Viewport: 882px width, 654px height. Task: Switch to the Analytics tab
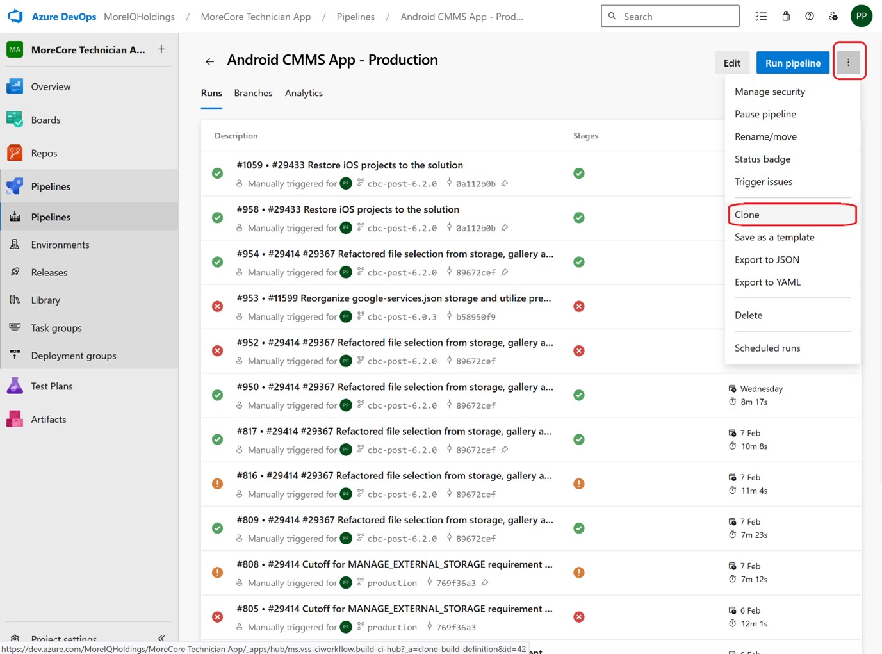[x=304, y=93]
